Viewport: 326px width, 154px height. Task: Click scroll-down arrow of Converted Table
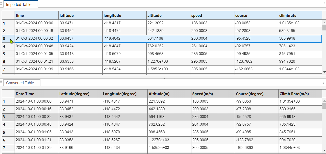pyautogui.click(x=324, y=150)
